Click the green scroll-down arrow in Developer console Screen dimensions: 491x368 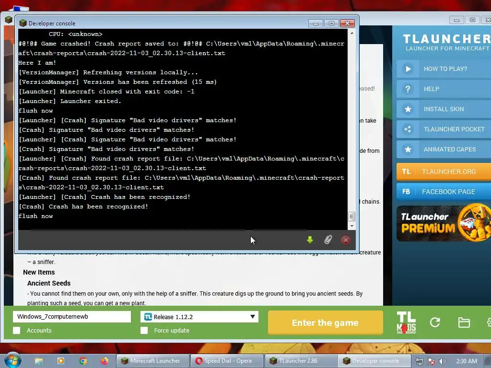point(310,240)
